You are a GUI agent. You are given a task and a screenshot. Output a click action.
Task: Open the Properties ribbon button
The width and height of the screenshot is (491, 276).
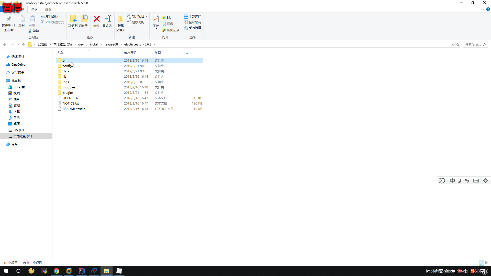156,22
